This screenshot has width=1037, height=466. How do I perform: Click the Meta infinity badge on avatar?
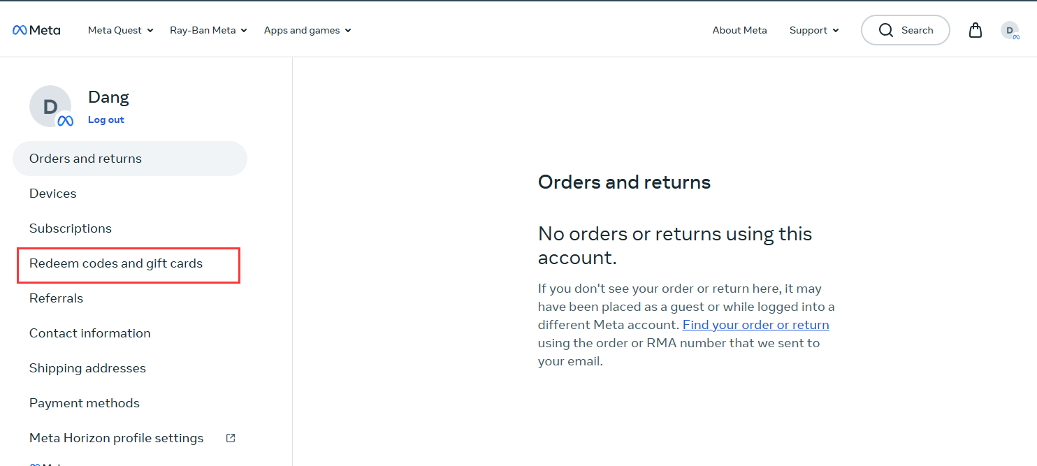coord(65,121)
